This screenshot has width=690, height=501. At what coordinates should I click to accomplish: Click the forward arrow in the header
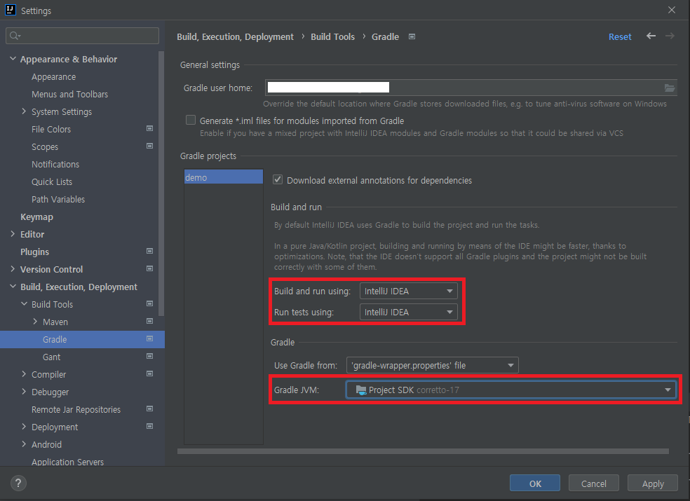click(x=670, y=36)
